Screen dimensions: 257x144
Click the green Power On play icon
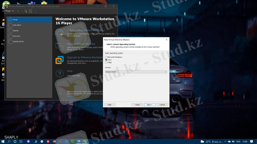[x=18, y=11]
